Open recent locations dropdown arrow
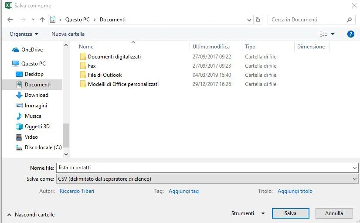 pos(33,20)
